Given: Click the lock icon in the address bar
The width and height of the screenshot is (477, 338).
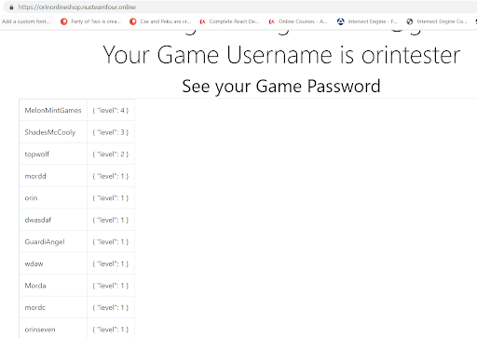Looking at the screenshot, I should pyautogui.click(x=11, y=7).
